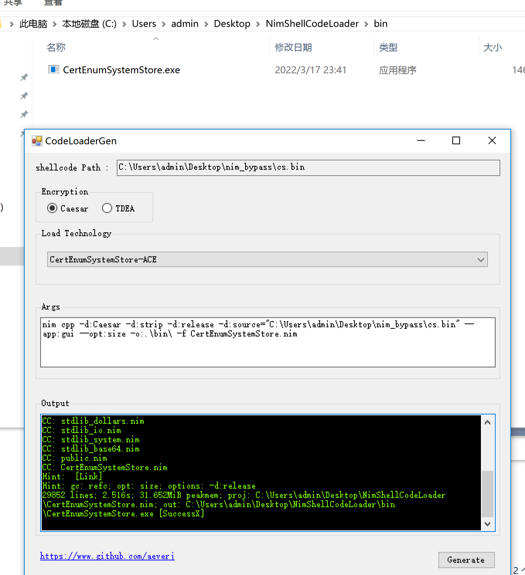The height and width of the screenshot is (575, 525).
Task: Expand breadcrumb chevron after 此电脑
Action: [55, 24]
